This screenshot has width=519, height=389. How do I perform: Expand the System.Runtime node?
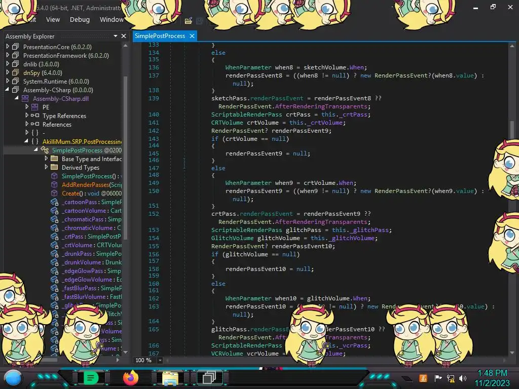[8, 81]
